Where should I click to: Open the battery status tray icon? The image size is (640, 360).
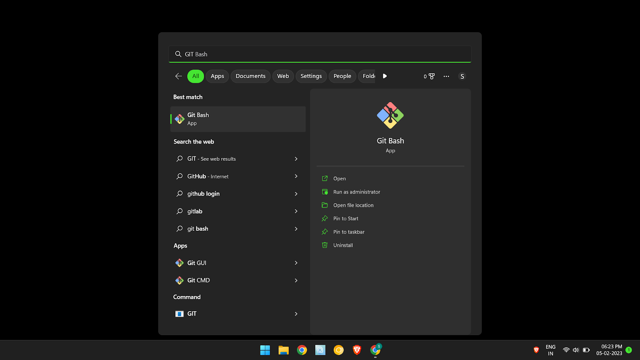tap(586, 350)
